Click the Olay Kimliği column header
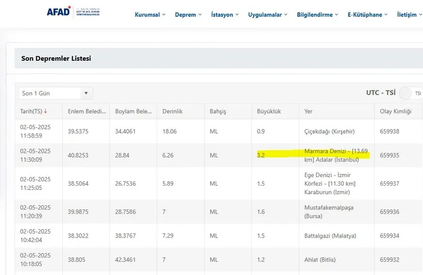423x275 pixels. [x=396, y=112]
